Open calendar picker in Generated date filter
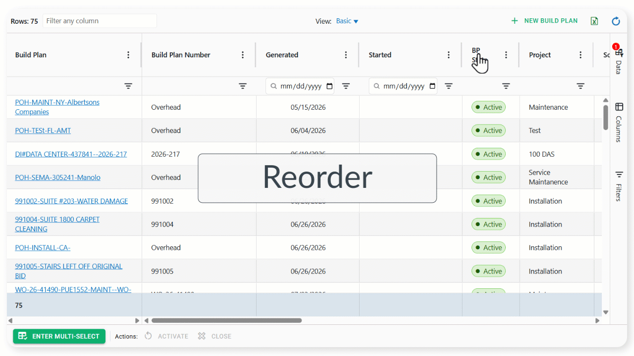This screenshot has height=356, width=634. [329, 86]
